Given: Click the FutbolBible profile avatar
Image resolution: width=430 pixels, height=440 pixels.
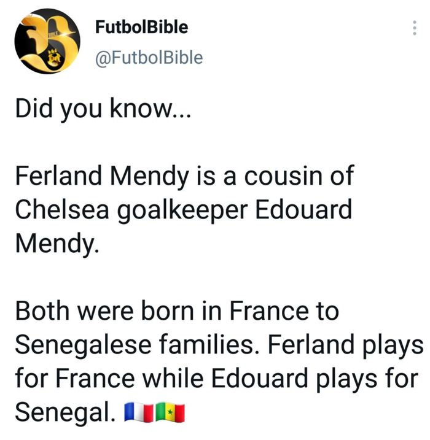Looking at the screenshot, I should pyautogui.click(x=47, y=42).
